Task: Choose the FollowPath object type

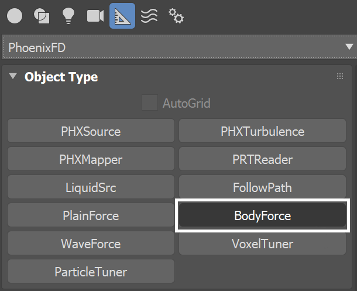Action: tap(263, 187)
